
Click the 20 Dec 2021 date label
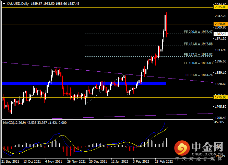(x=98, y=161)
